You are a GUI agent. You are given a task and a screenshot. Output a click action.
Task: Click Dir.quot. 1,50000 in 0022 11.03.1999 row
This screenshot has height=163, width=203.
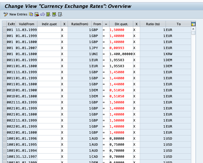(x=121, y=120)
